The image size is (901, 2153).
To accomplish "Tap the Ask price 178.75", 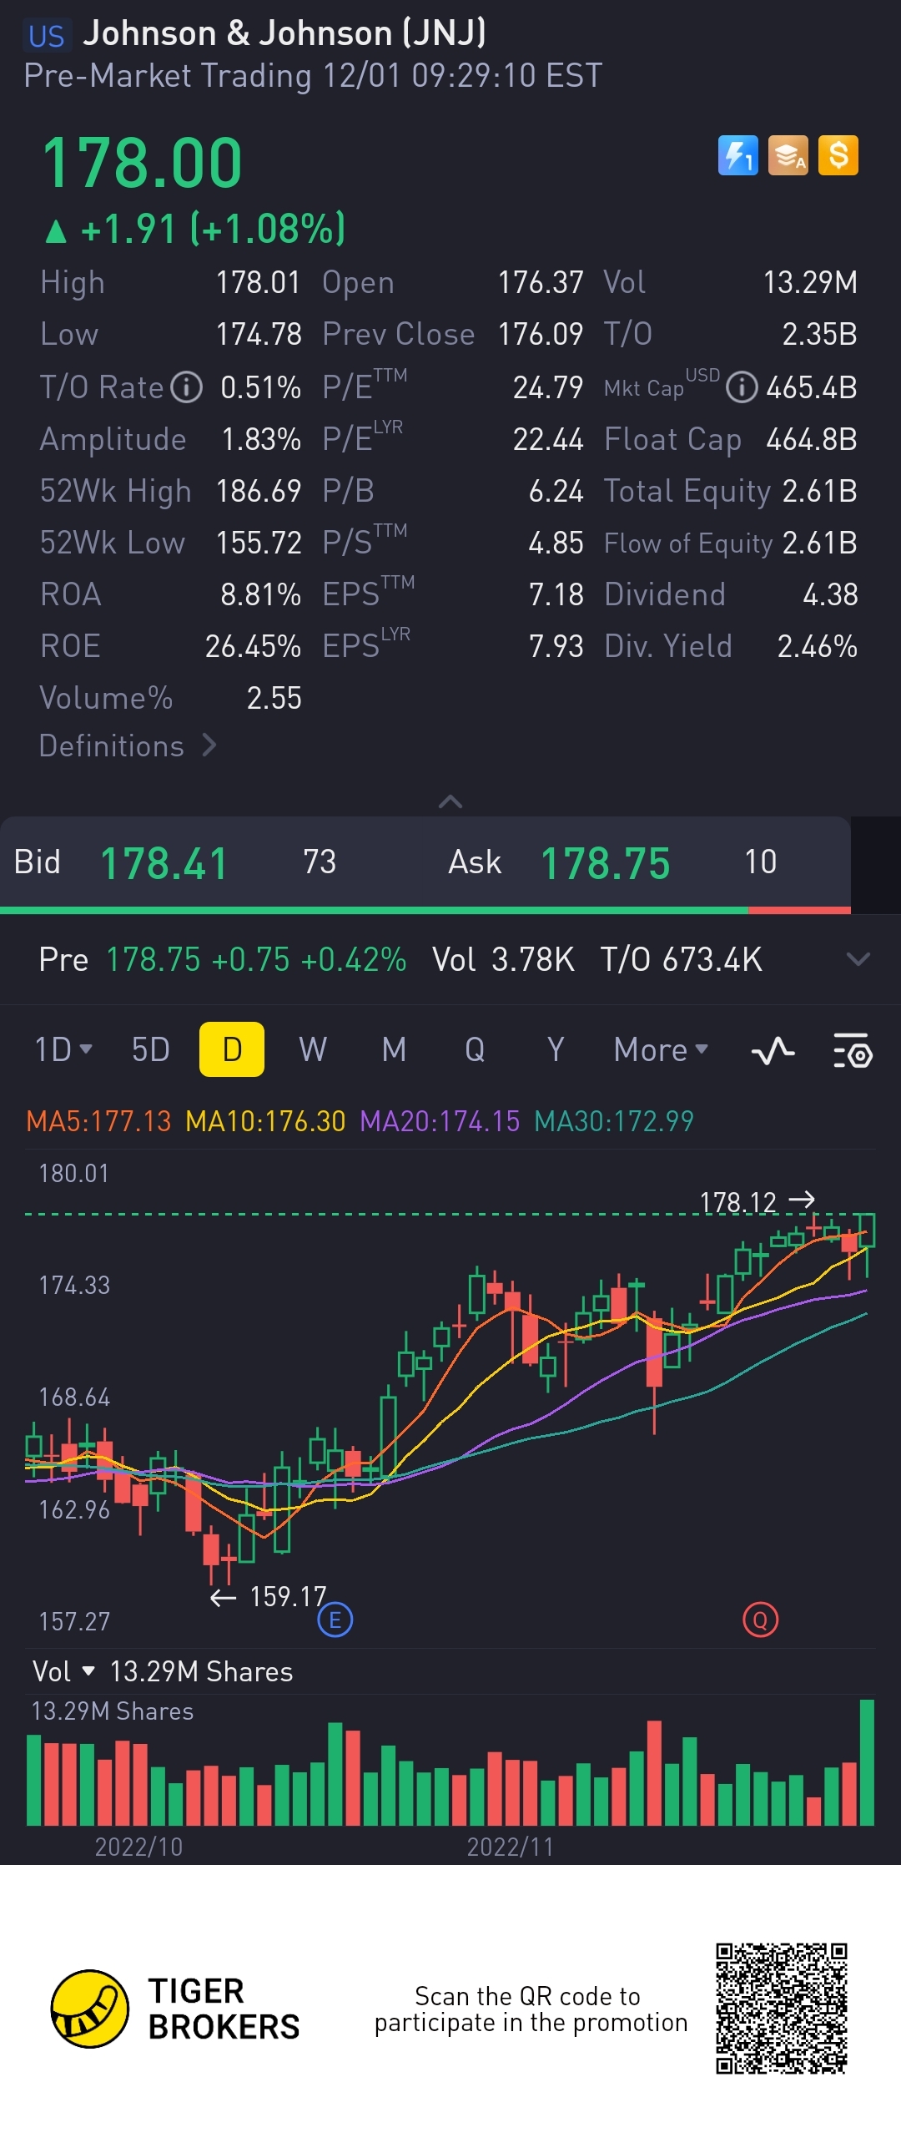I will pos(606,863).
